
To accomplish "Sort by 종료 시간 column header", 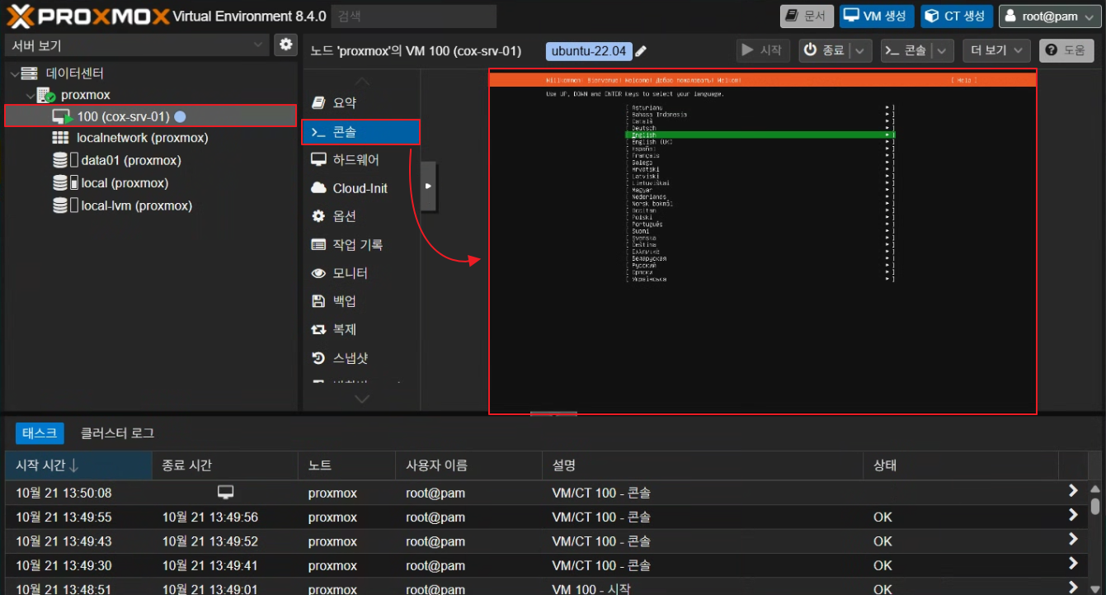I will (x=225, y=465).
